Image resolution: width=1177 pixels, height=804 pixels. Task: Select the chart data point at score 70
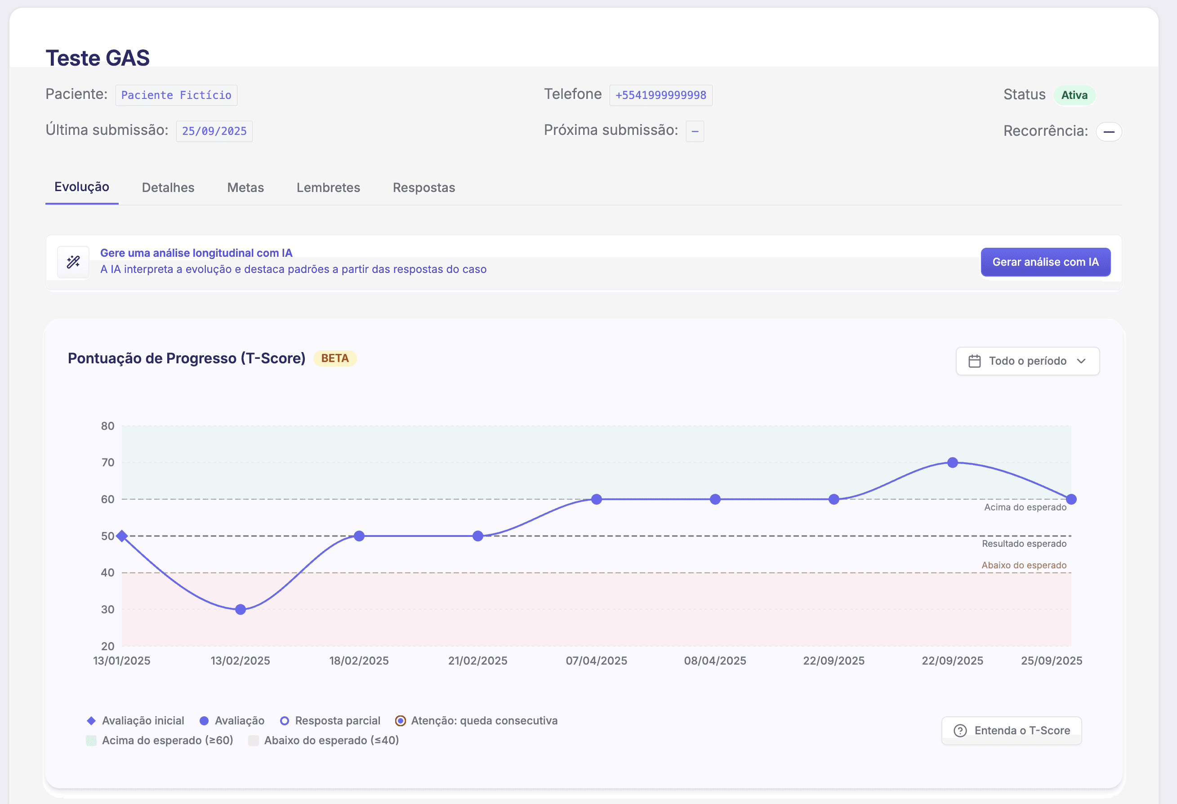[952, 463]
